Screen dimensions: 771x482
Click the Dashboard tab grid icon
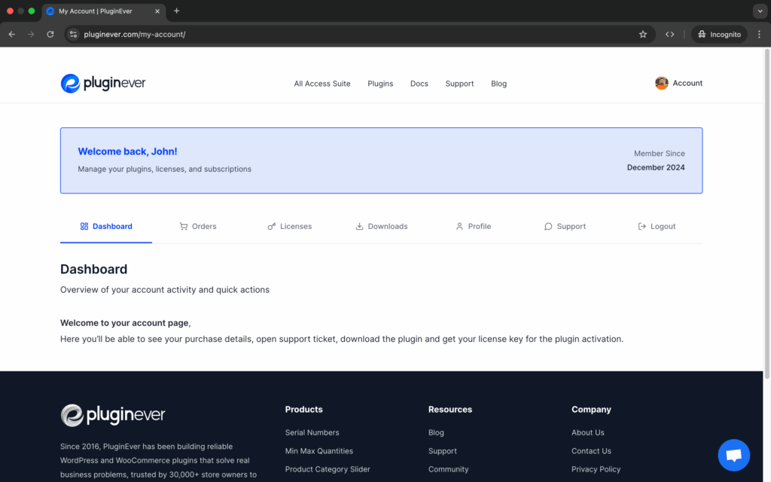[x=84, y=226]
